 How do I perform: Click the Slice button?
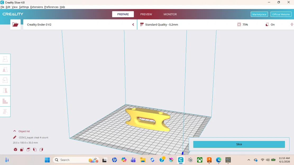239,144
